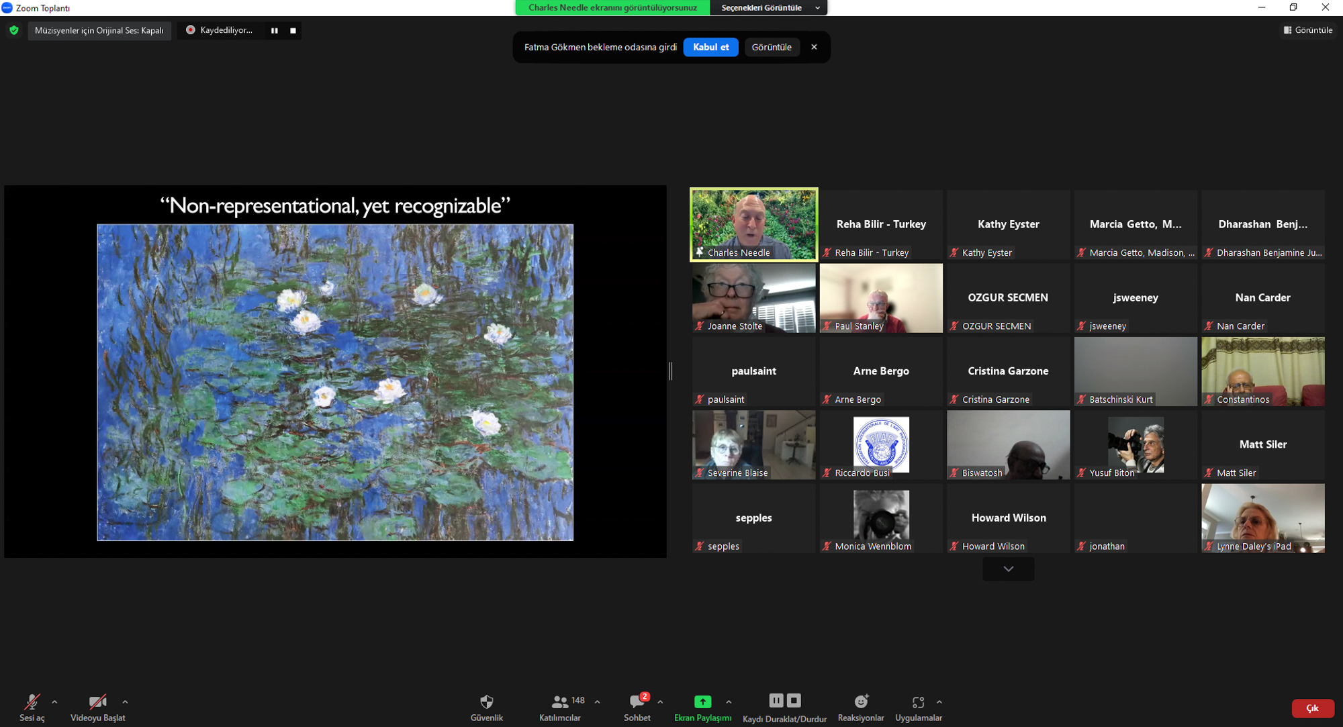Select Marcia Getto's participant tile
The width and height of the screenshot is (1343, 727).
(x=1136, y=224)
